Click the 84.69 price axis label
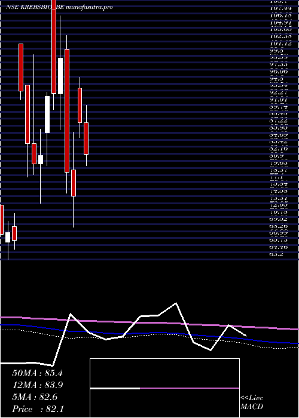The image size is (299, 418). pos(279,135)
